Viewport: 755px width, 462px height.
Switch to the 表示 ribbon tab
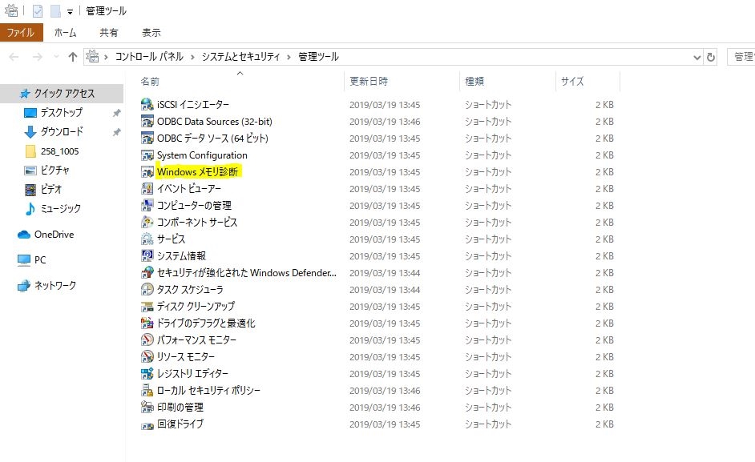(x=151, y=32)
